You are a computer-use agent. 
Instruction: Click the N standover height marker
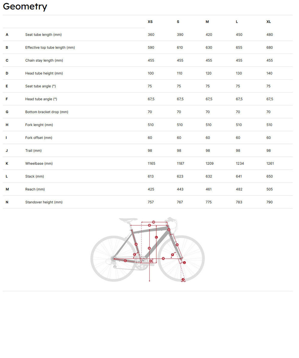click(149, 248)
